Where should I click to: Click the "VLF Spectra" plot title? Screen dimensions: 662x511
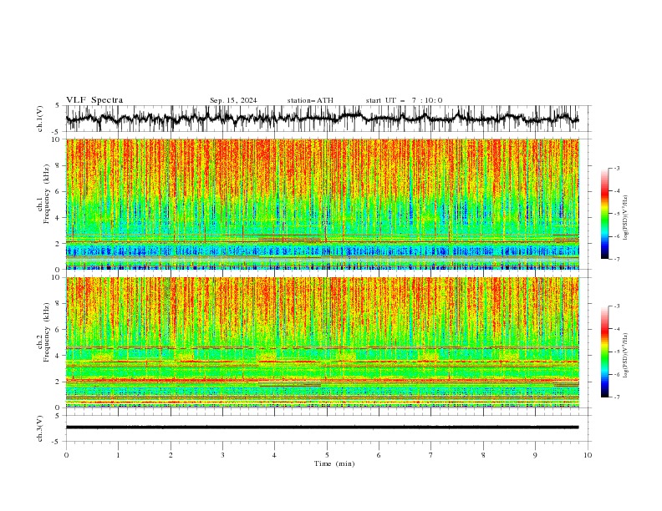pyautogui.click(x=94, y=100)
